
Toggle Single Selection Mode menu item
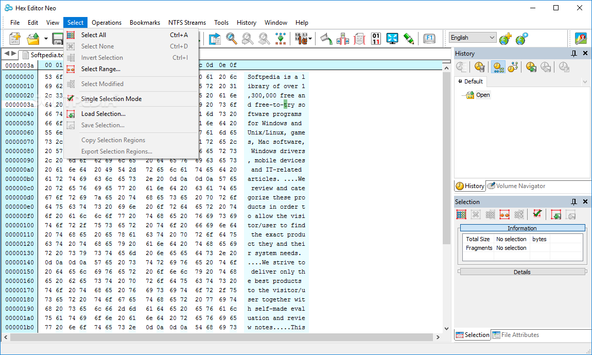point(131,99)
